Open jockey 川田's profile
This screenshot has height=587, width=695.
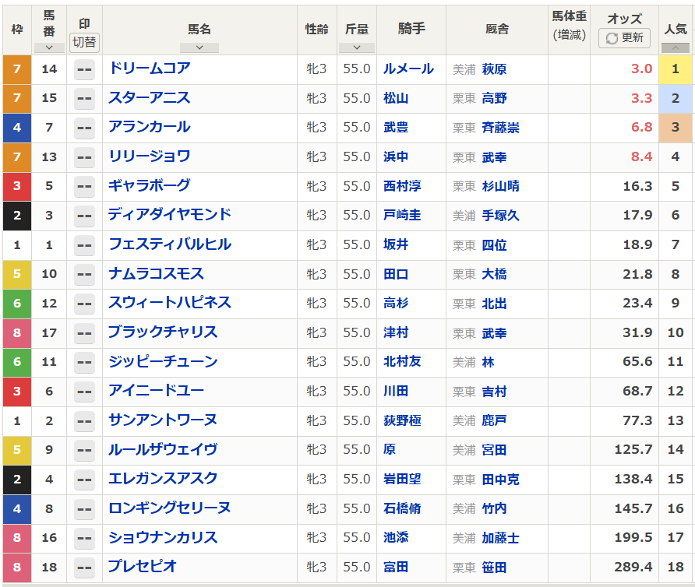396,391
